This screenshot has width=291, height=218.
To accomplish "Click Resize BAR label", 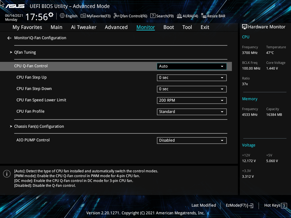I will click(x=216, y=16).
